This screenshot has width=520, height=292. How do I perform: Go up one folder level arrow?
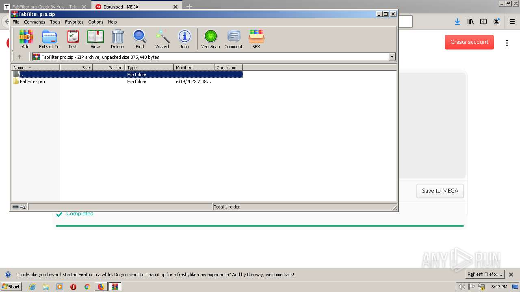click(19, 57)
